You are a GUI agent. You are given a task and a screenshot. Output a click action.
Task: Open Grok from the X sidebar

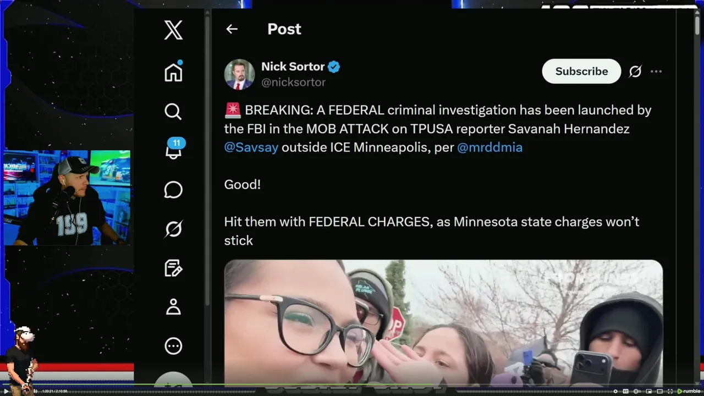point(173,229)
